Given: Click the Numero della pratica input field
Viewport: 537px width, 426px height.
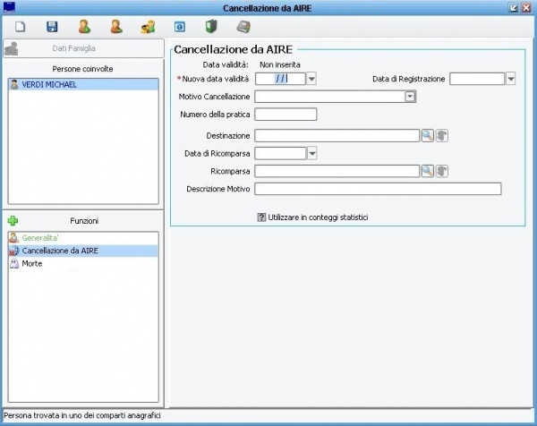Looking at the screenshot, I should (x=286, y=114).
